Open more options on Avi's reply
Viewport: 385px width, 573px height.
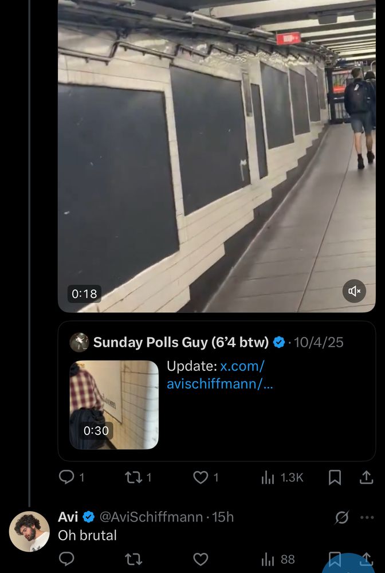click(x=367, y=517)
